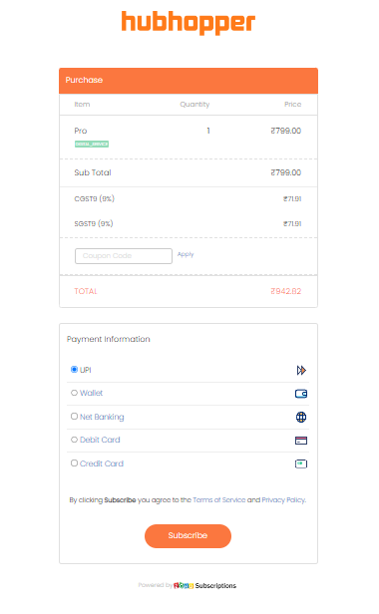Select the Debit Card radio button
This screenshot has height=614, width=379.
(x=74, y=440)
